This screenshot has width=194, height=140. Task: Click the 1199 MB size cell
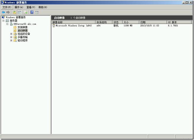coord(128,26)
